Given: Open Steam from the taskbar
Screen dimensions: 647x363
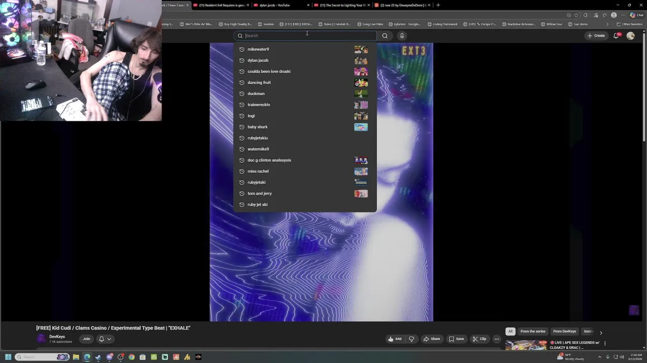Looking at the screenshot, I should (x=98, y=357).
